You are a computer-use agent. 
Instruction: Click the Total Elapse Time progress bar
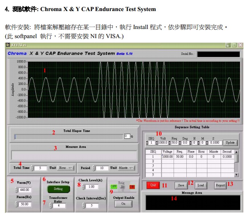(x=69, y=137)
